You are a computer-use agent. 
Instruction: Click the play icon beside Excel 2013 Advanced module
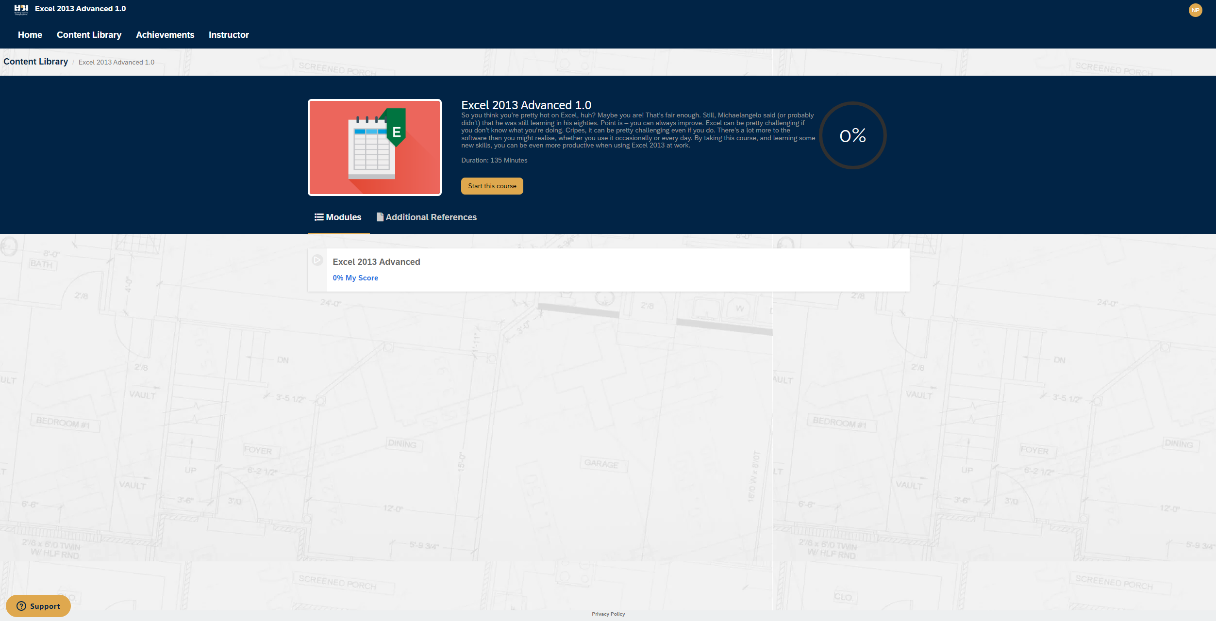click(317, 261)
